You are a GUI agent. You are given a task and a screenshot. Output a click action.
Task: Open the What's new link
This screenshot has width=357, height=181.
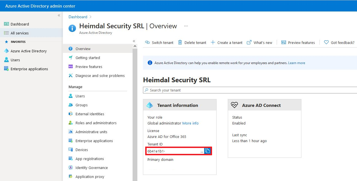click(260, 43)
